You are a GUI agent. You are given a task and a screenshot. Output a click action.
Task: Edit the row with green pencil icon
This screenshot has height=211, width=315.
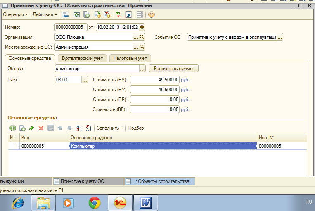click(x=31, y=128)
